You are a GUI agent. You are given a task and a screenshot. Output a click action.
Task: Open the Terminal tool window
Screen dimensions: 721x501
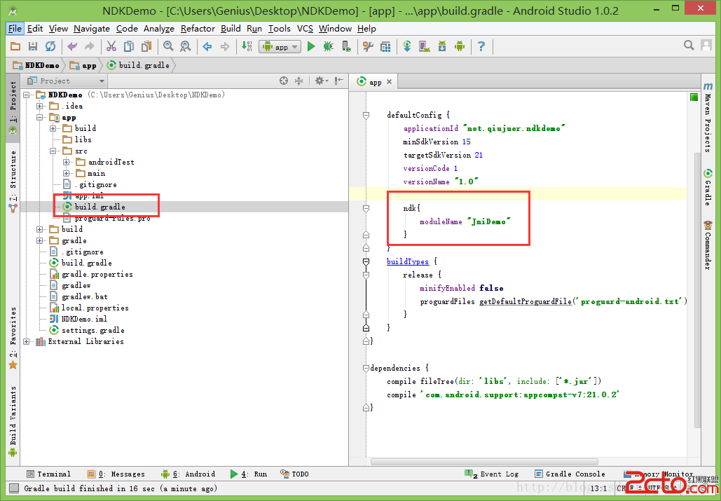pos(49,474)
